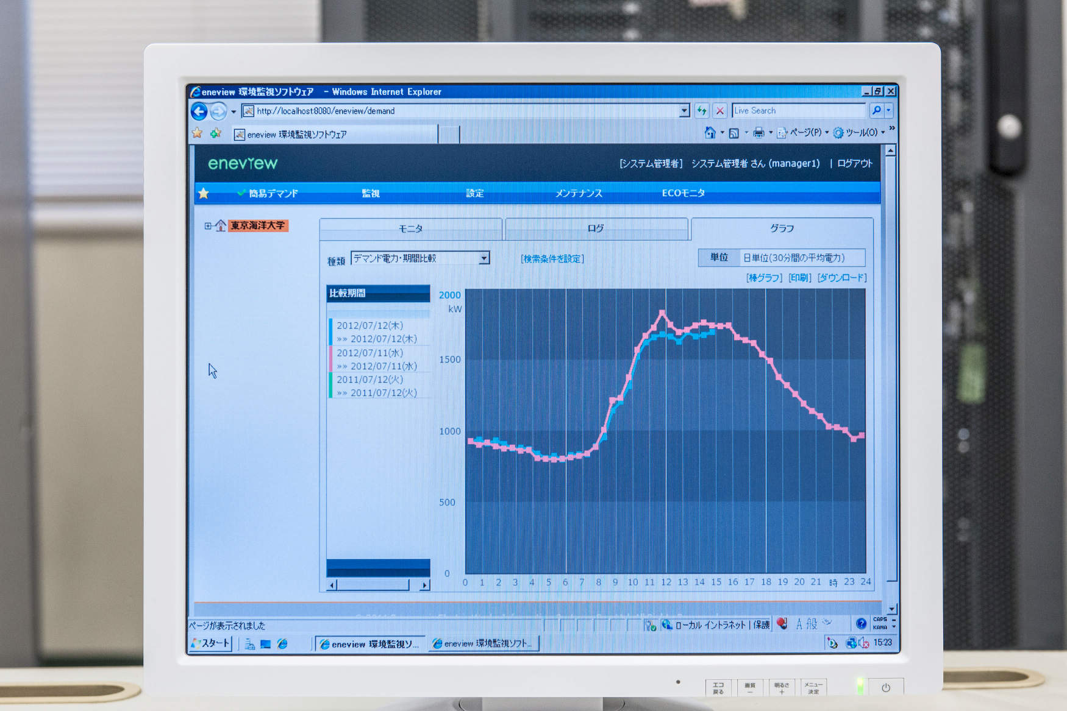The image size is (1067, 711).
Task: Click the [検索条件を設定] link
Action: click(552, 259)
